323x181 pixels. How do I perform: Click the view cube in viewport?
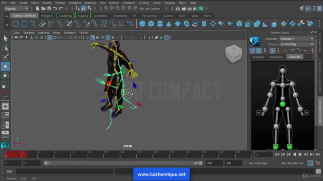[x=234, y=54]
